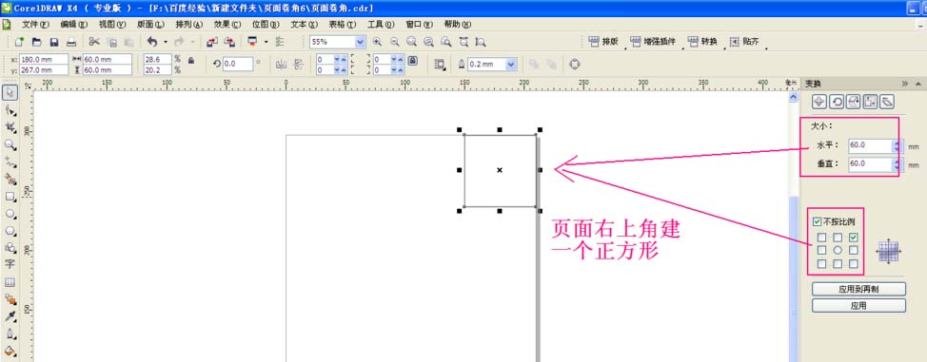Open Skew tab in Transform docker
Image resolution: width=927 pixels, height=362 pixels.
coord(887,102)
